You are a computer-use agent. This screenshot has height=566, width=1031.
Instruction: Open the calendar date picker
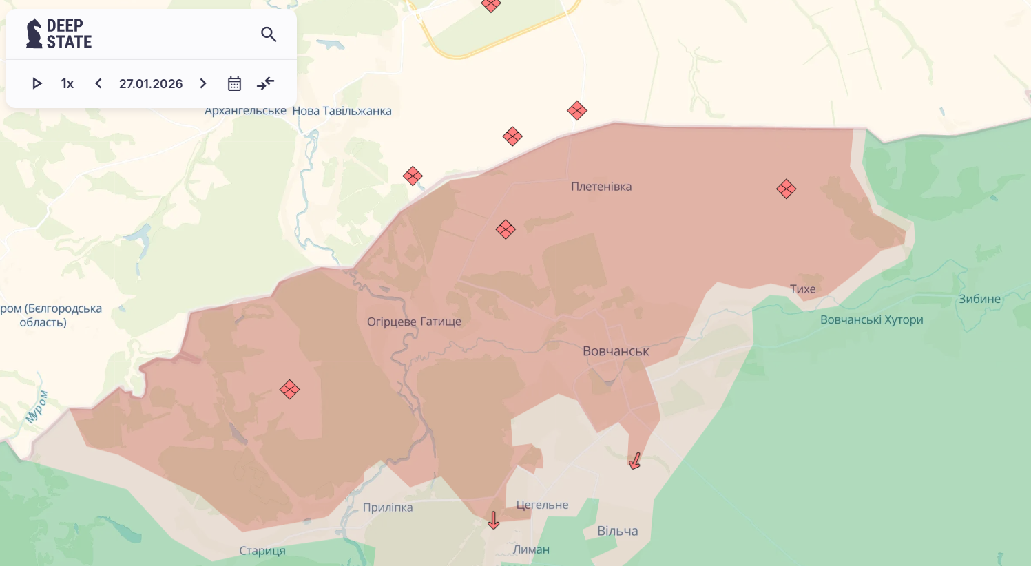[x=234, y=83]
